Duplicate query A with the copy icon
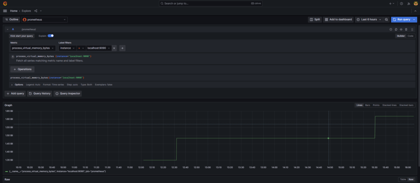This screenshot has height=183, width=420. coord(396,29)
